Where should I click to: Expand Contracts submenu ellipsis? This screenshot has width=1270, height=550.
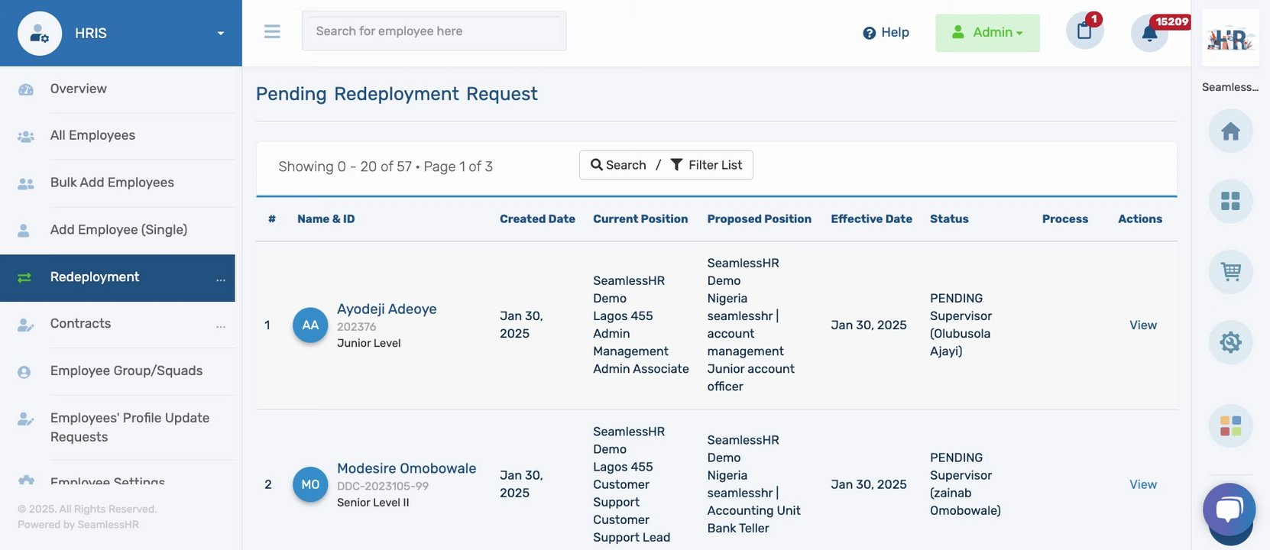pos(221,325)
